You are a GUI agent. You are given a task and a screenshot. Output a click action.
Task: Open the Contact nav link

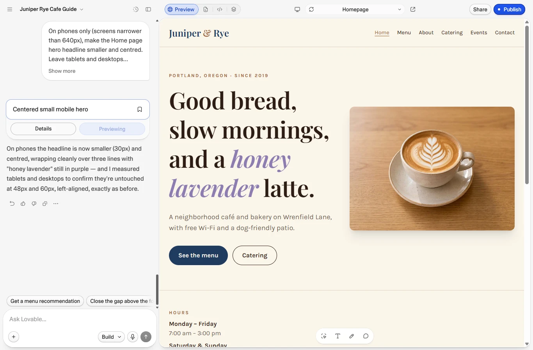505,33
